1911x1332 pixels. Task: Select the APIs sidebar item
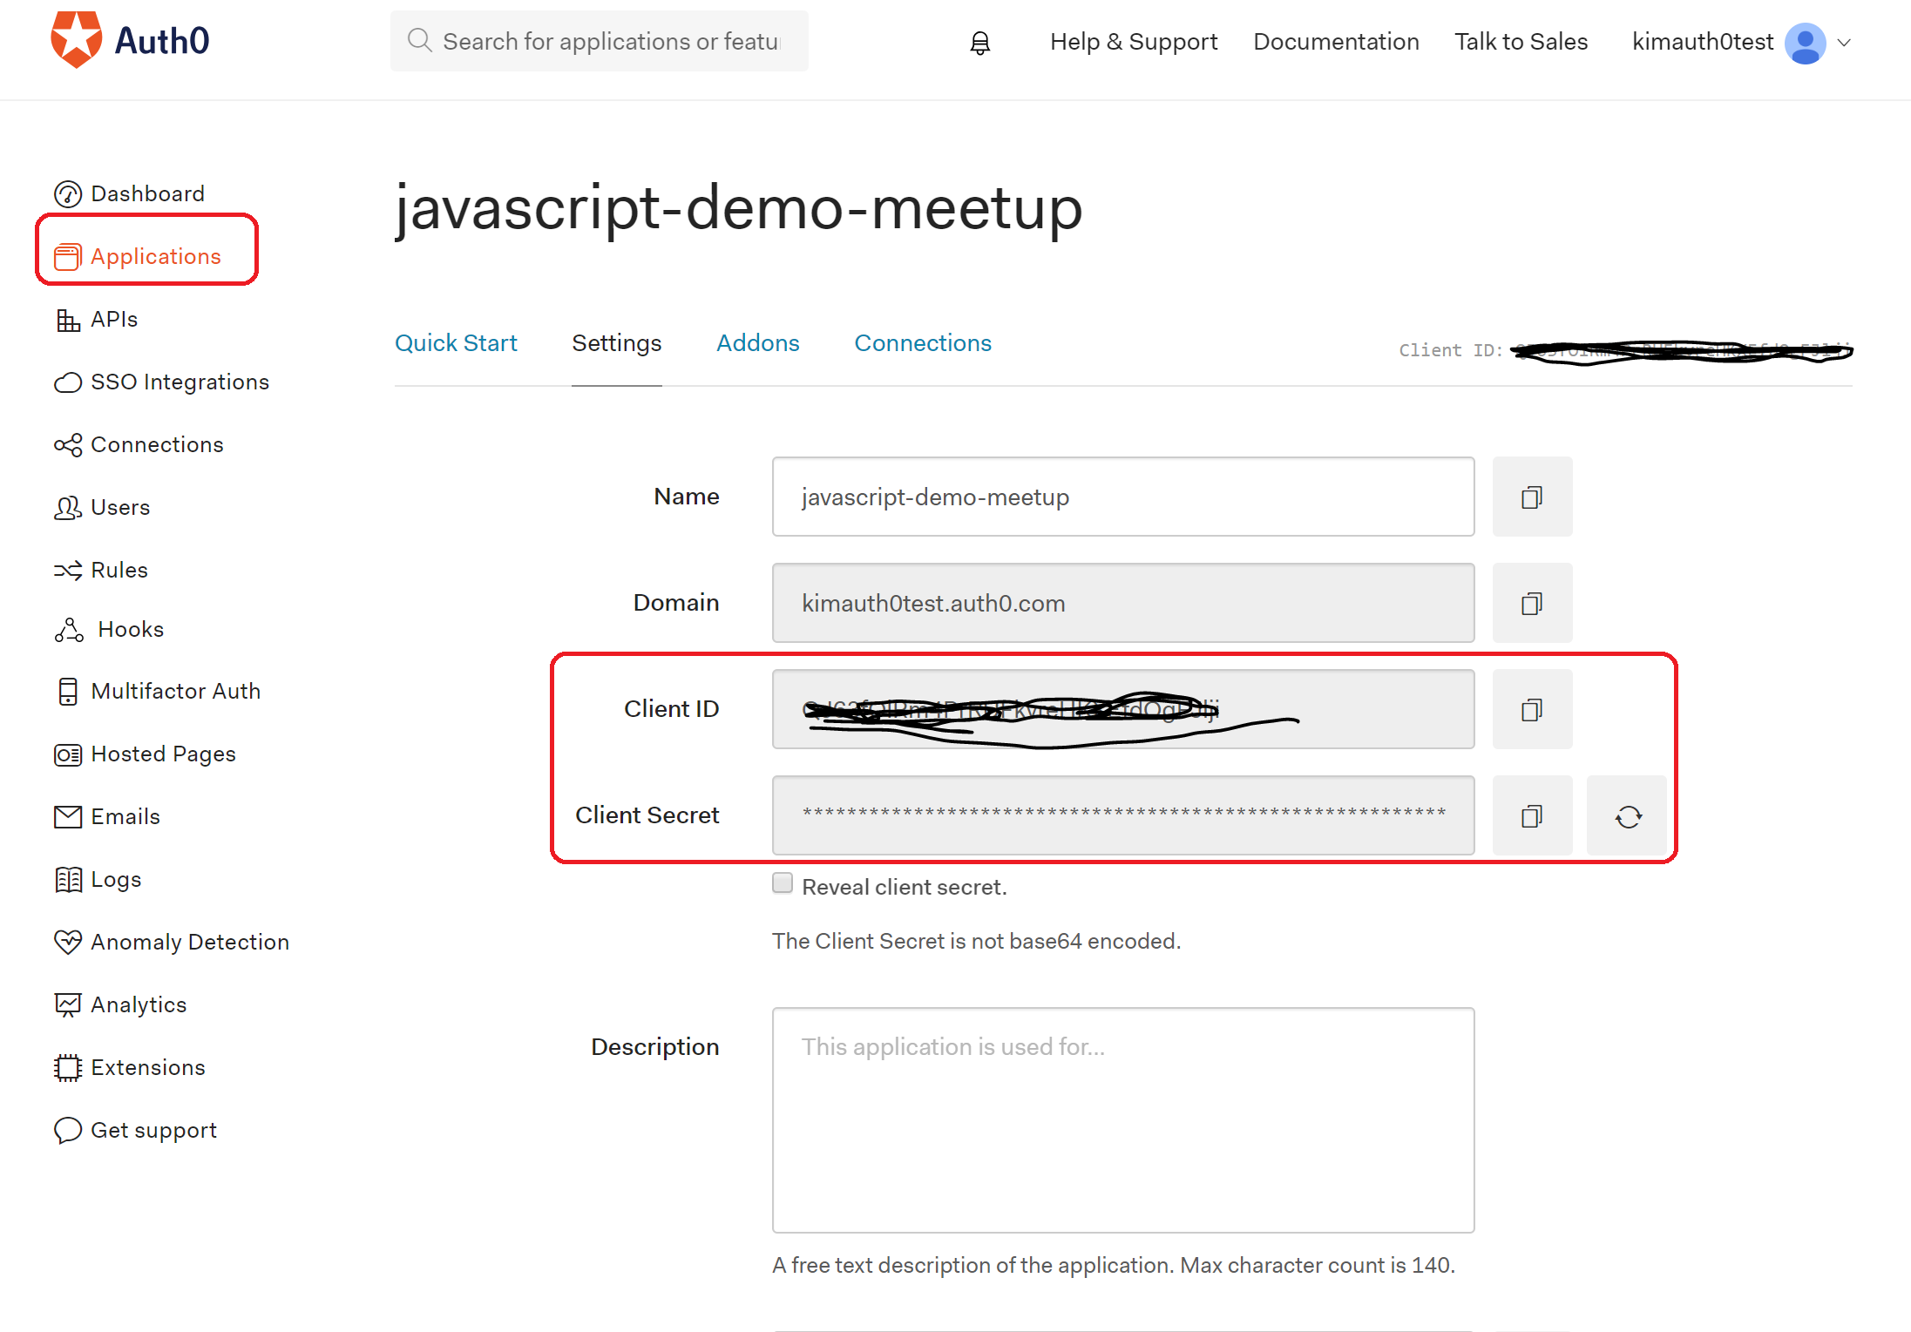[113, 319]
